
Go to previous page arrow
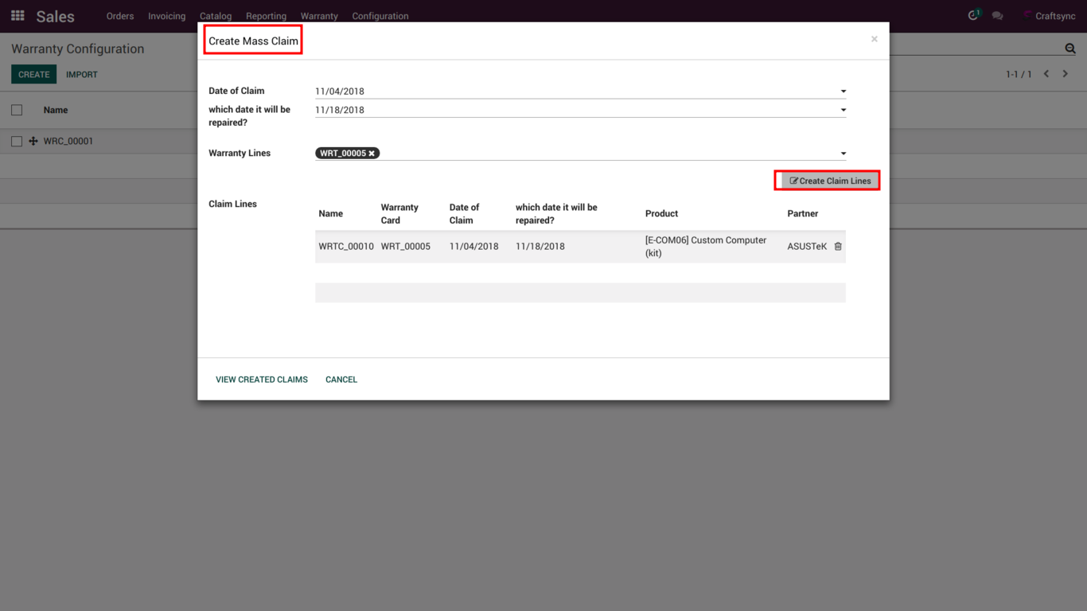point(1046,74)
